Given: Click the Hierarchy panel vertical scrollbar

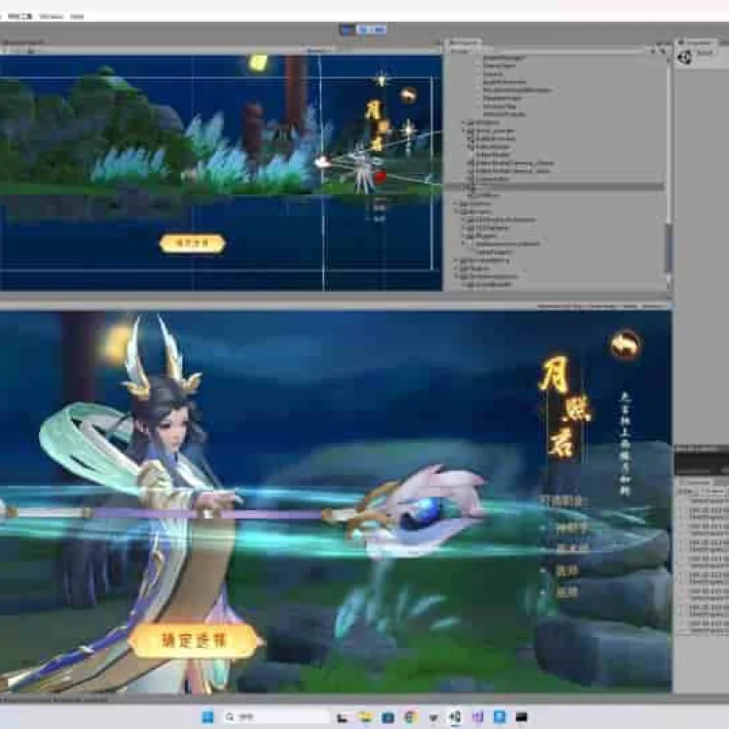Looking at the screenshot, I should (x=668, y=248).
